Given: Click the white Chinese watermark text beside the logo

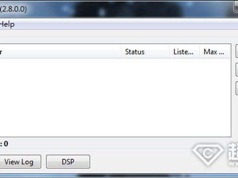Looking at the screenshot, I should 233,154.
